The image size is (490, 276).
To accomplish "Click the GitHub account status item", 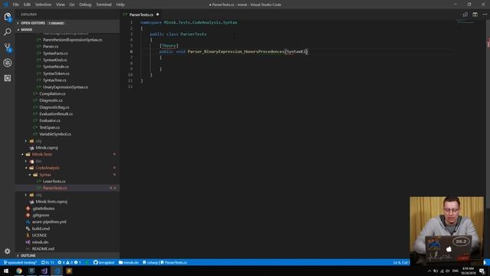I will [104, 262].
